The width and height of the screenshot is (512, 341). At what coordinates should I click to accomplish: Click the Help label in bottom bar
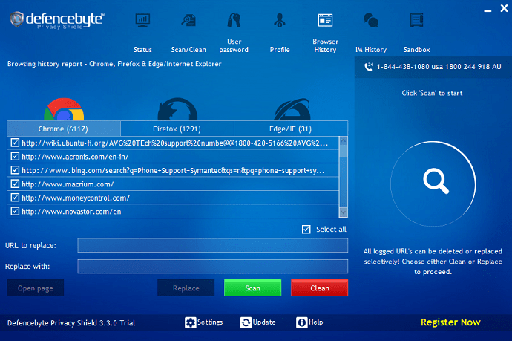[316, 322]
